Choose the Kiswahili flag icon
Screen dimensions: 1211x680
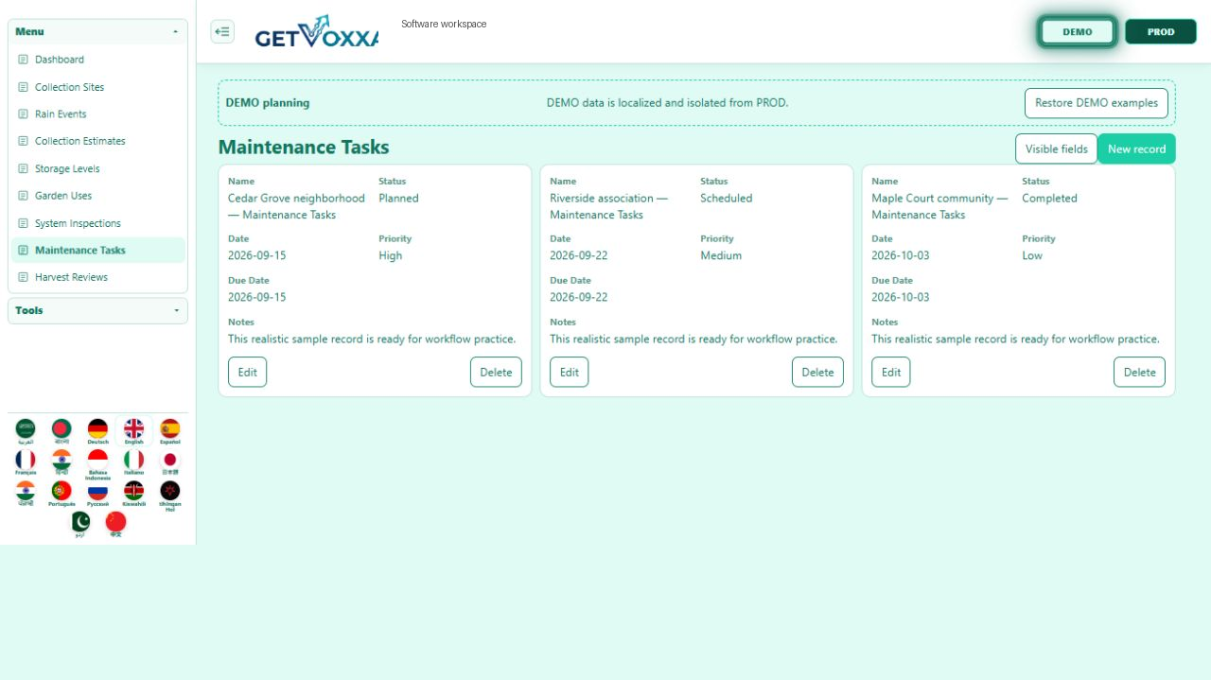coord(133,494)
